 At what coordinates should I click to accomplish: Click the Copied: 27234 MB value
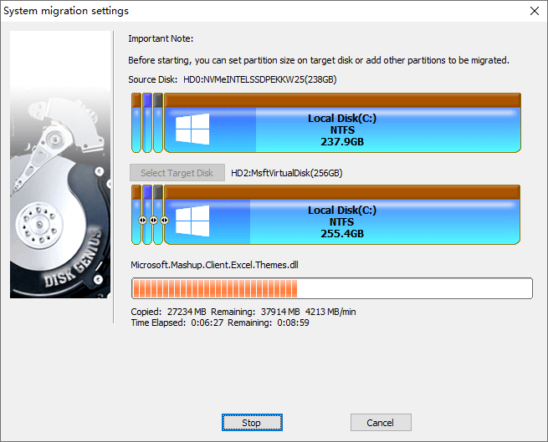(x=168, y=312)
